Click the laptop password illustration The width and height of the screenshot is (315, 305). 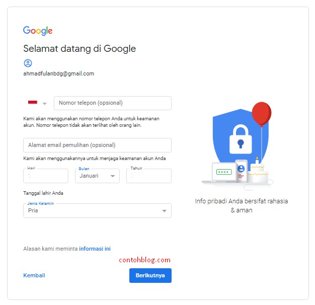pyautogui.click(x=223, y=172)
